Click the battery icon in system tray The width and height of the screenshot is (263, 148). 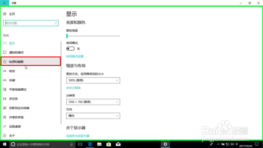pyautogui.click(x=223, y=144)
